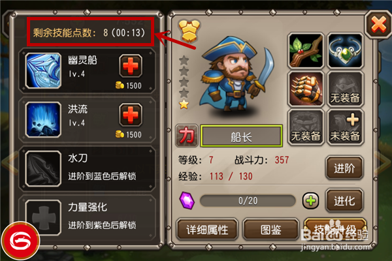Viewport: 392px width, 261px height.
Task: Go to next hero with right arrow
Action: 384,162
